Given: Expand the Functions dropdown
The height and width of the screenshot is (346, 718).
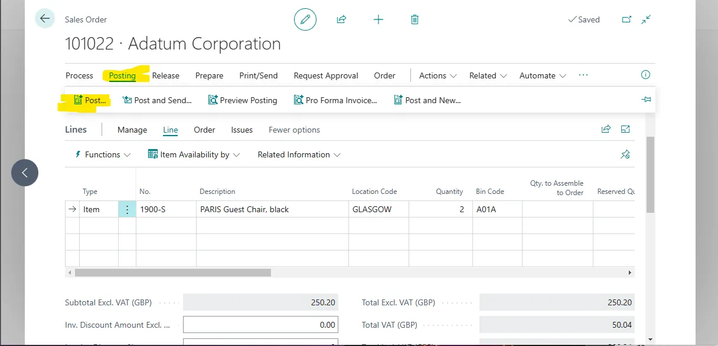Looking at the screenshot, I should 103,154.
